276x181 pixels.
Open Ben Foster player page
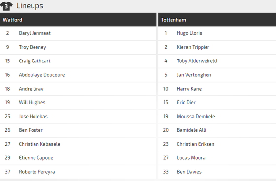[31, 130]
